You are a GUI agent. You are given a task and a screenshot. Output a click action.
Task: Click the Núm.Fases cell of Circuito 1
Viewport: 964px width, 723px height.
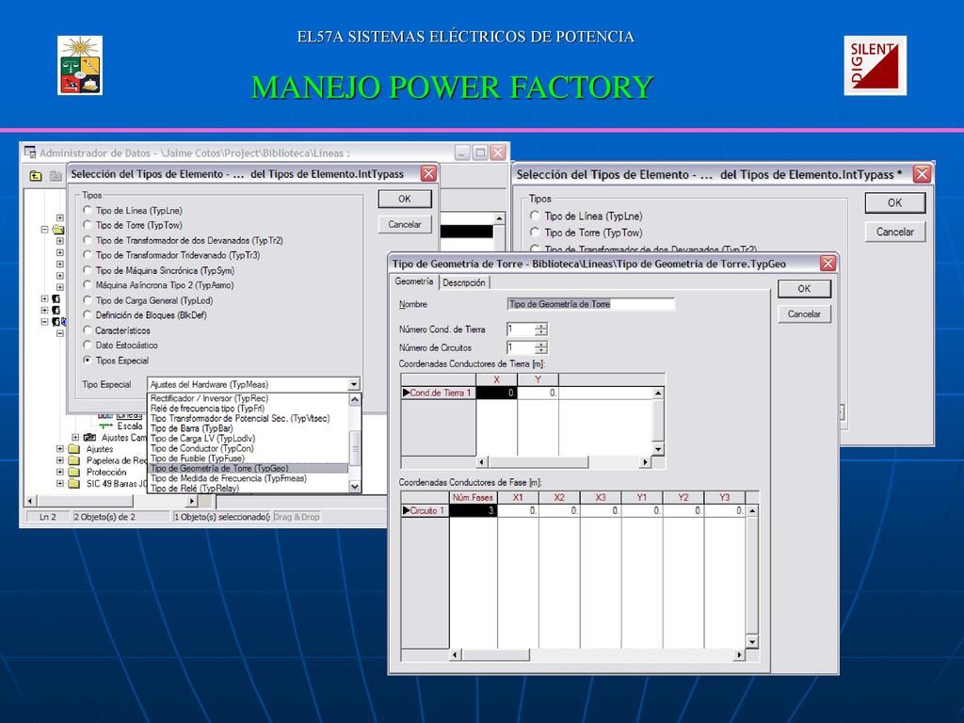pyautogui.click(x=474, y=511)
